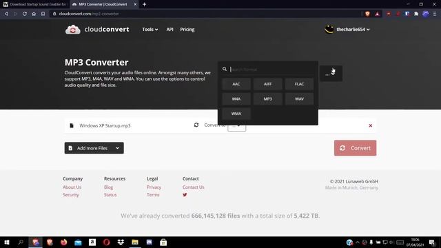This screenshot has height=248, width=441.
Task: Open the Pricing page
Action: [x=187, y=30]
